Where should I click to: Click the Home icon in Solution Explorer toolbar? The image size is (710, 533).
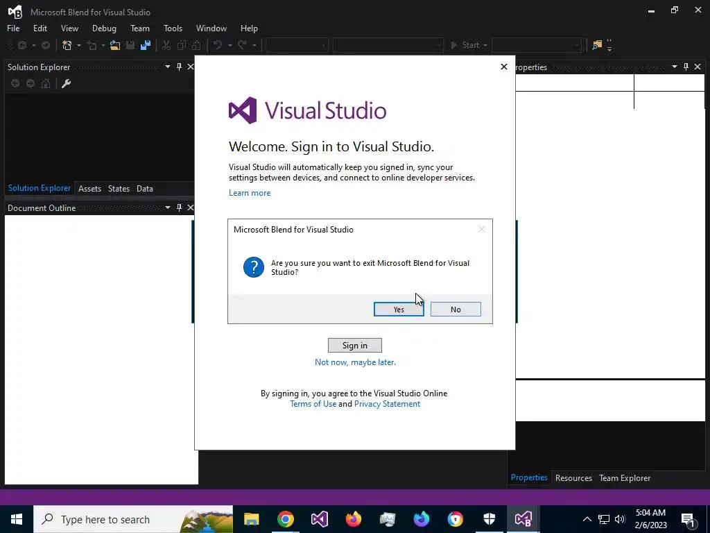pos(46,83)
